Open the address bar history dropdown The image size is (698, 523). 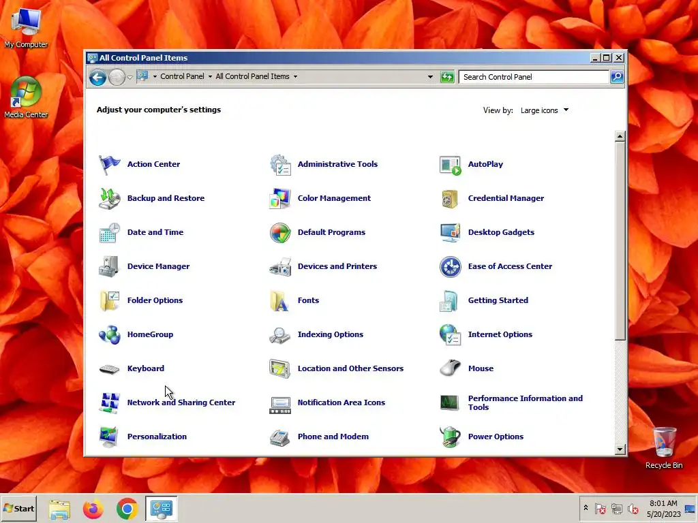(x=430, y=77)
